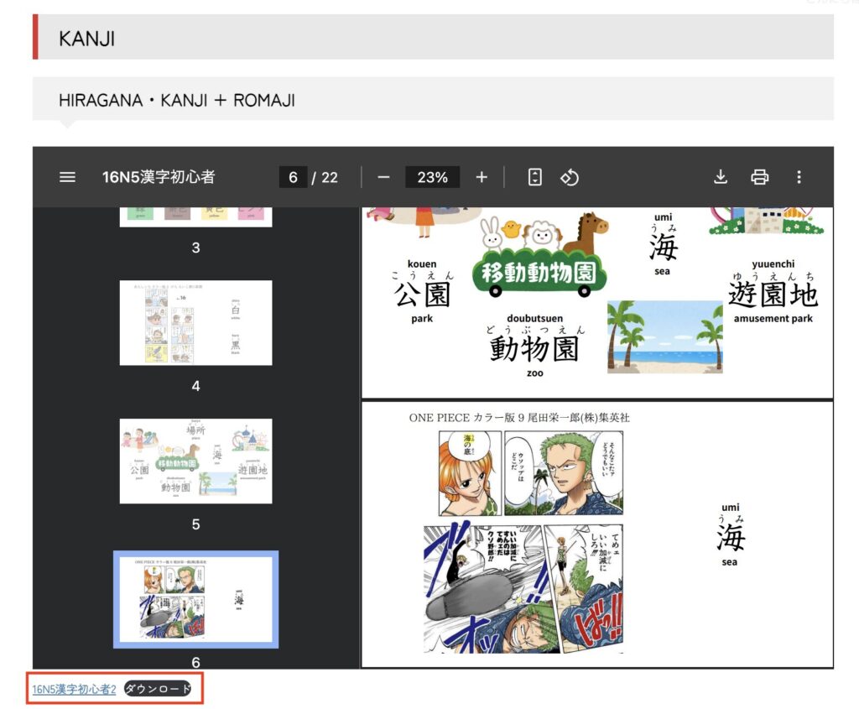
Task: Open the 16N5漢字初心者2 file link
Action: [74, 689]
